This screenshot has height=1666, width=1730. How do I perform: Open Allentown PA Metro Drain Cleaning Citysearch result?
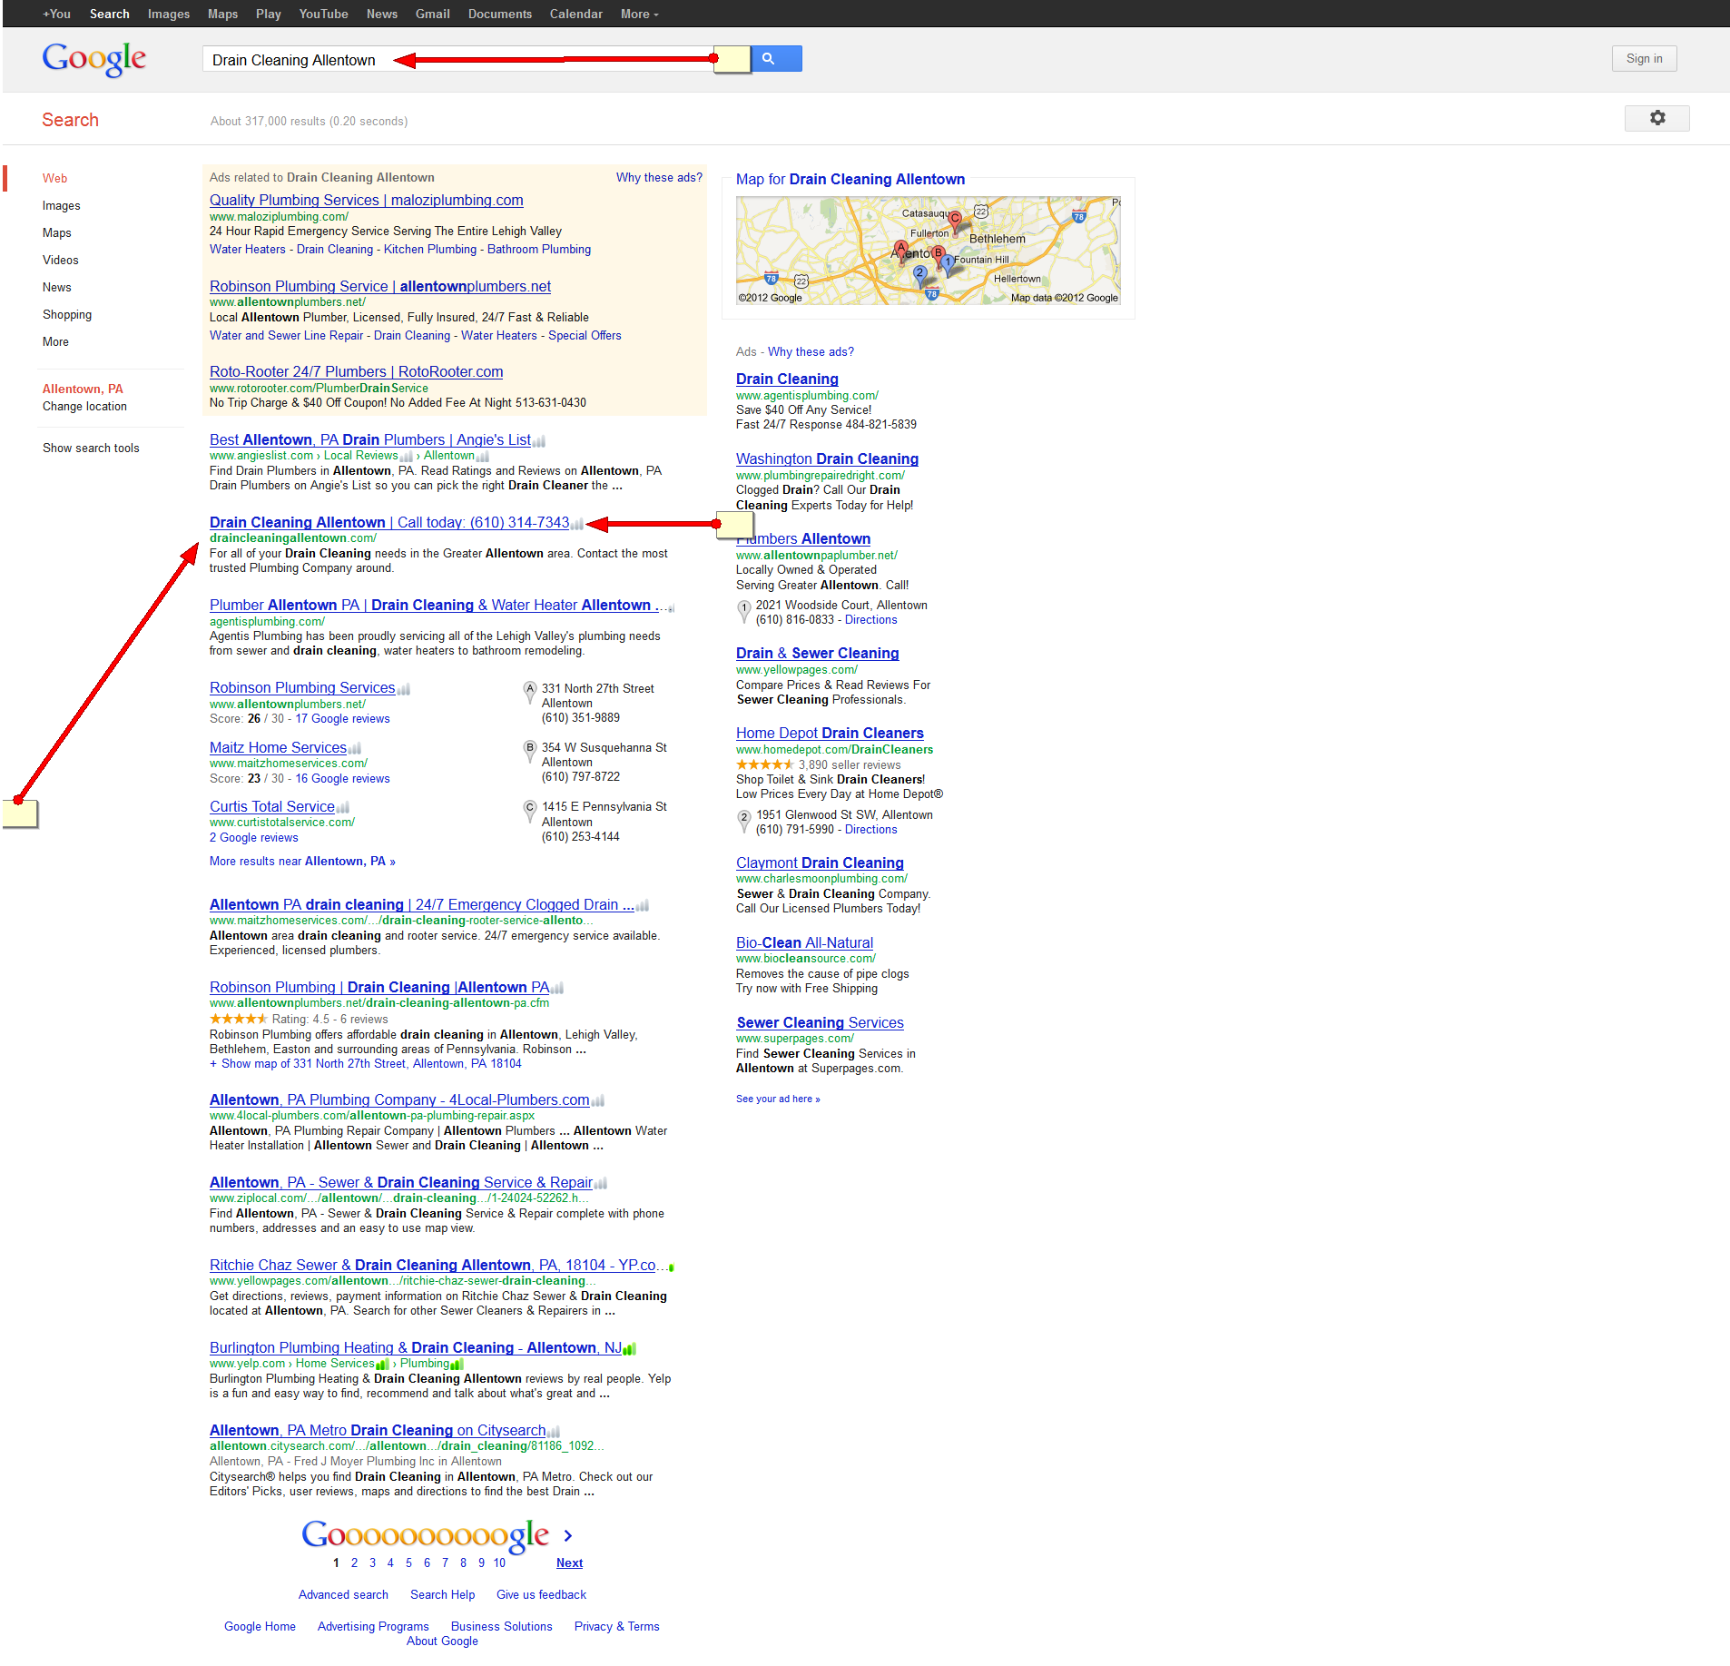[378, 1431]
